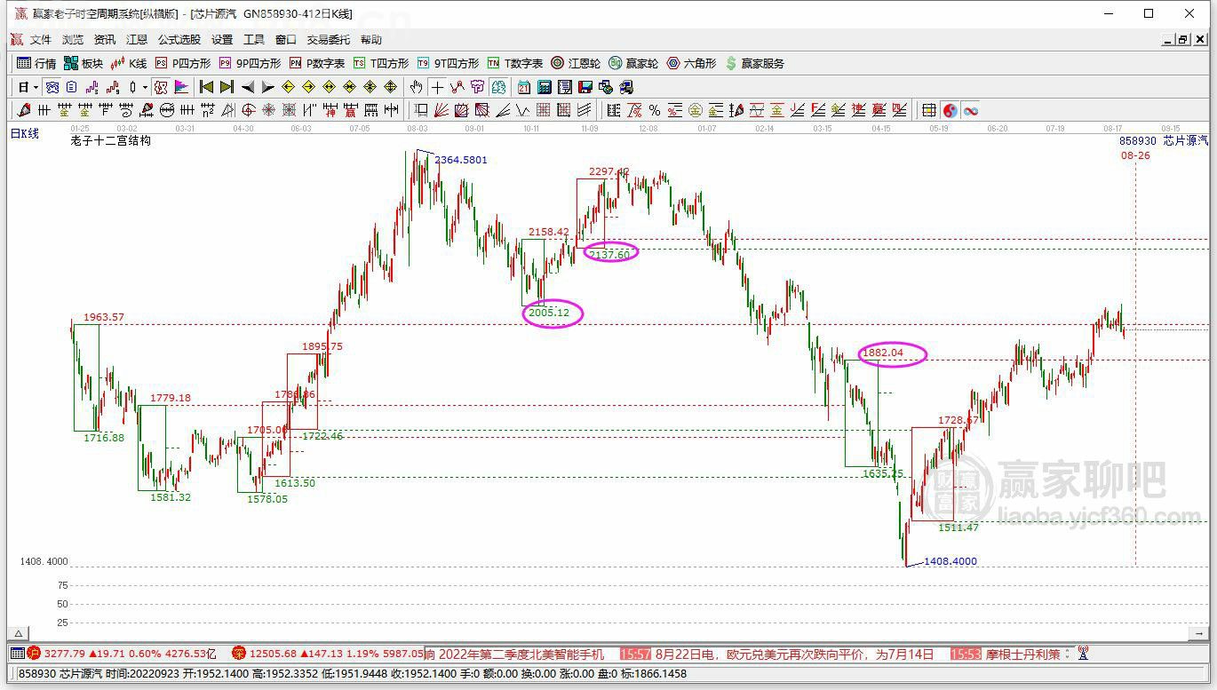This screenshot has height=690, width=1217.
Task: Click the yin-yang taiji icon
Action: coord(950,110)
